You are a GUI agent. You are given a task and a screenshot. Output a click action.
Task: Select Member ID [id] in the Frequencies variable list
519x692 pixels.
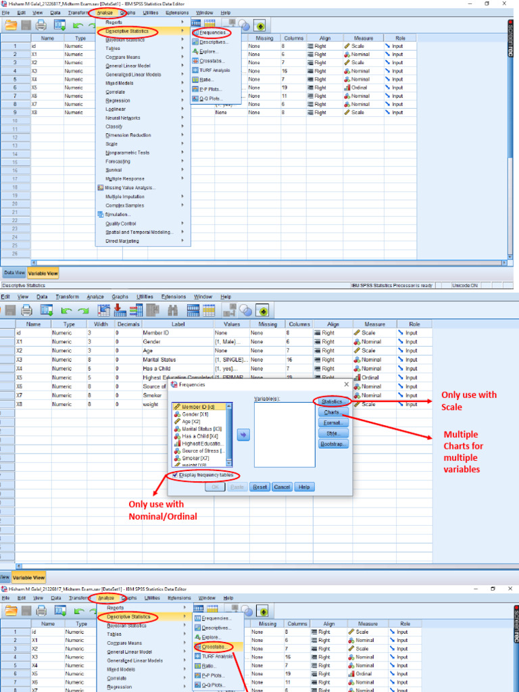pyautogui.click(x=199, y=407)
